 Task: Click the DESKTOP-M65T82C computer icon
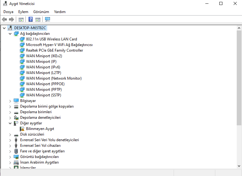(10, 28)
